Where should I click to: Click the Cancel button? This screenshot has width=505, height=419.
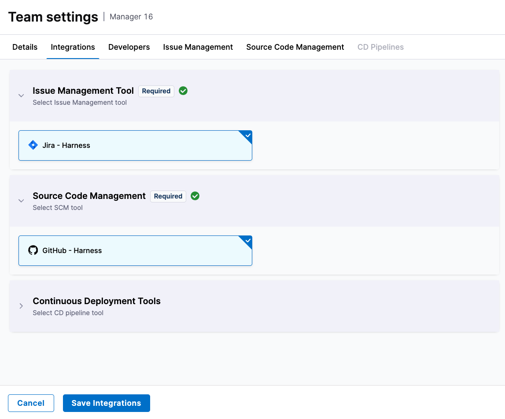[31, 403]
